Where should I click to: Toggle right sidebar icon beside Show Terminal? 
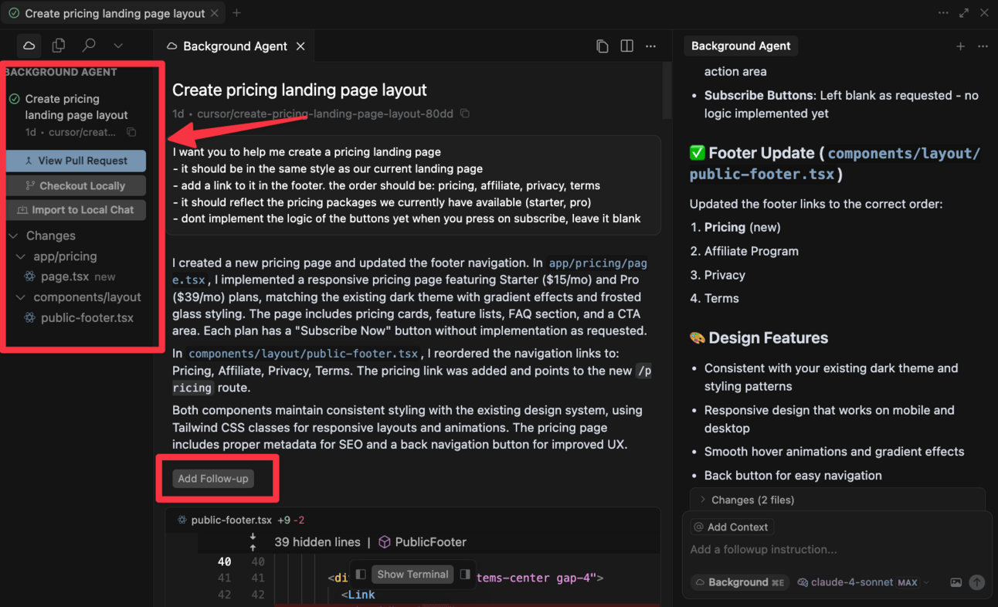point(465,574)
